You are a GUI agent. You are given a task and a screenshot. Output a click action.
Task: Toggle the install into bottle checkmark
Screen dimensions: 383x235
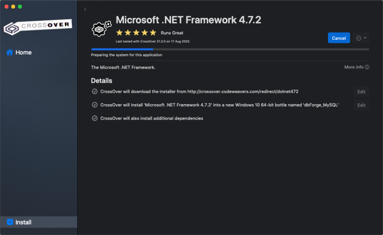pos(94,105)
